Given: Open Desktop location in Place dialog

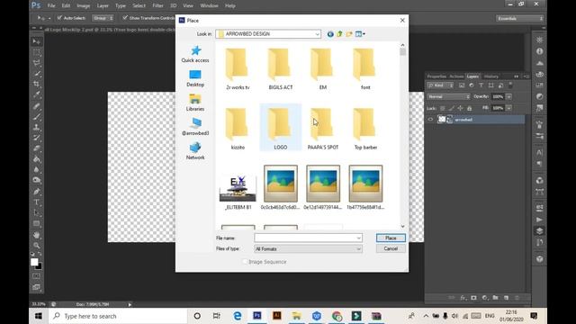Looking at the screenshot, I should [195, 78].
